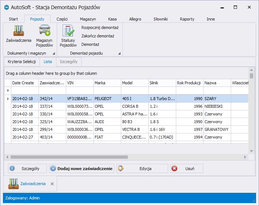Expand the Demontaż pojazdu group launcher
This screenshot has width=259, height=206.
(x=119, y=54)
